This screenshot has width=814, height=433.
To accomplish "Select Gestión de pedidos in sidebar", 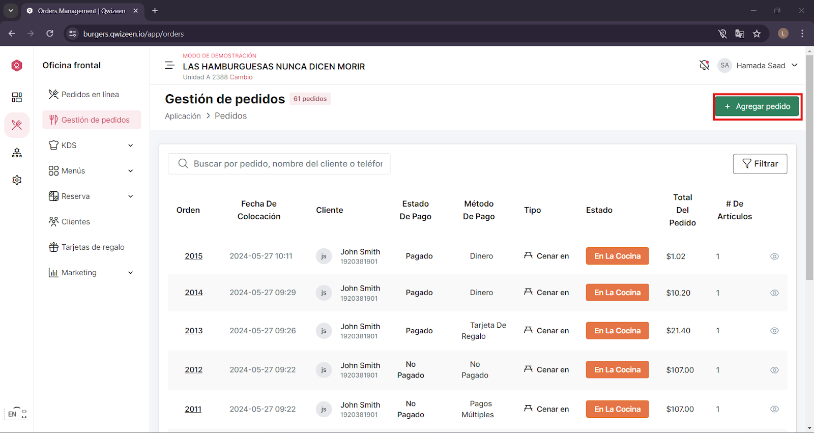I will [x=92, y=120].
